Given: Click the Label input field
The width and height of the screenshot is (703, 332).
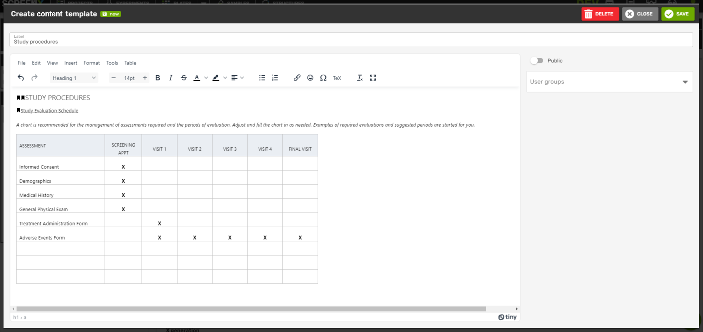Looking at the screenshot, I should tap(351, 41).
